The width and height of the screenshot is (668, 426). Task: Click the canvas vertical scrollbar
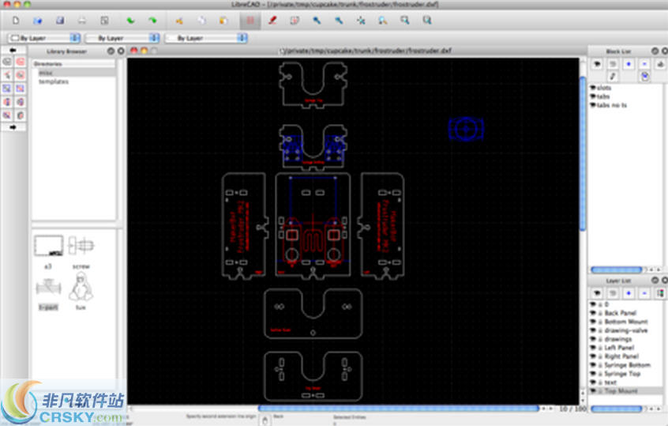[583, 153]
